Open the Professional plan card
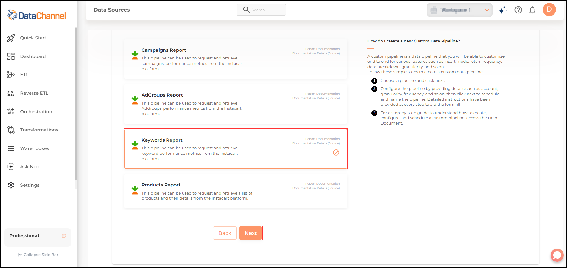 pos(38,237)
